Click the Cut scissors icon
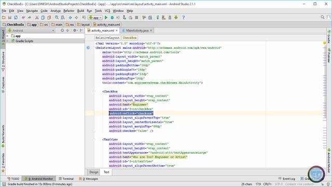332x187 pixels. point(37,18)
